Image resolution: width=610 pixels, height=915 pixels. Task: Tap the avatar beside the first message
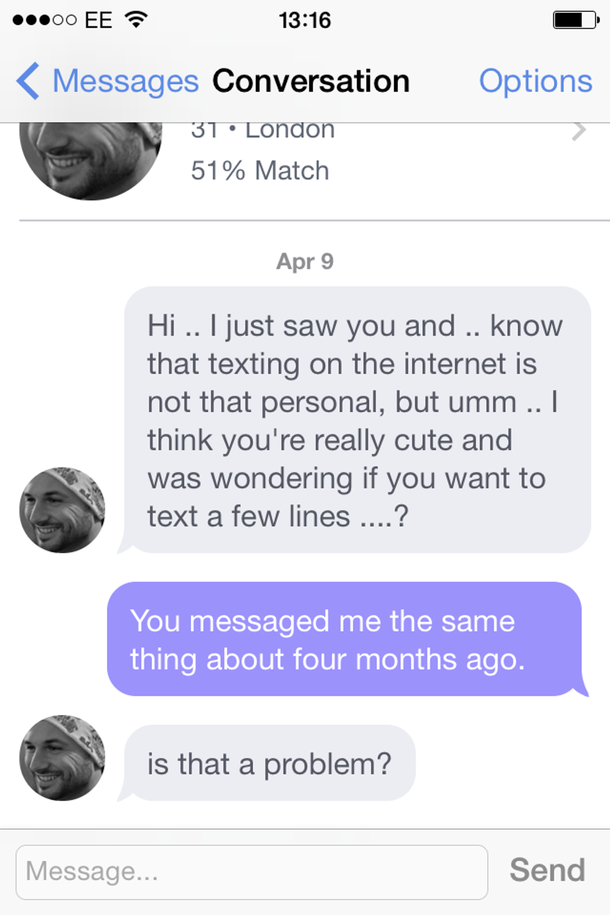coord(62,510)
